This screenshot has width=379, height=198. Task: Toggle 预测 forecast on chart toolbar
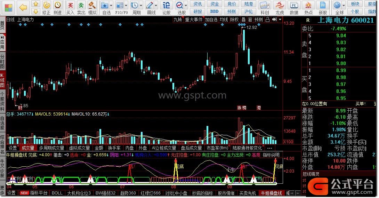point(259,19)
